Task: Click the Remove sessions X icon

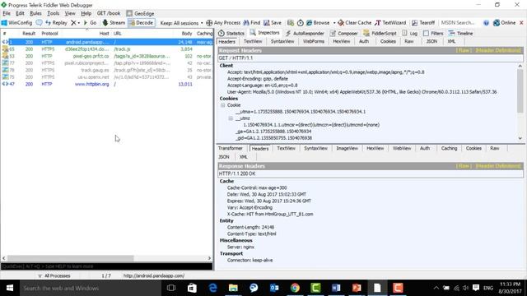Action: pyautogui.click(x=73, y=23)
